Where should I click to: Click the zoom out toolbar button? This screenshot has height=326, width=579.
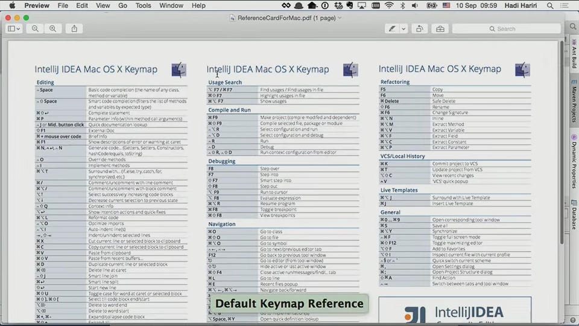(x=35, y=28)
